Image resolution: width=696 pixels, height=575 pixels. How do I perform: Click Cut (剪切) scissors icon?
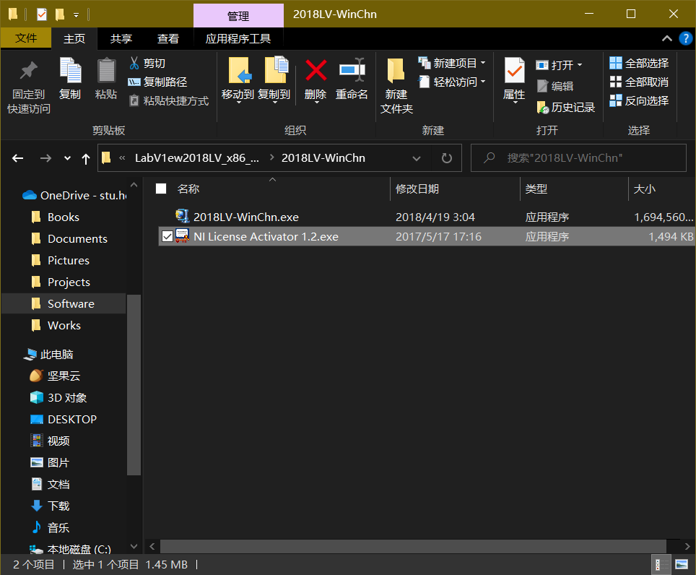[x=134, y=63]
